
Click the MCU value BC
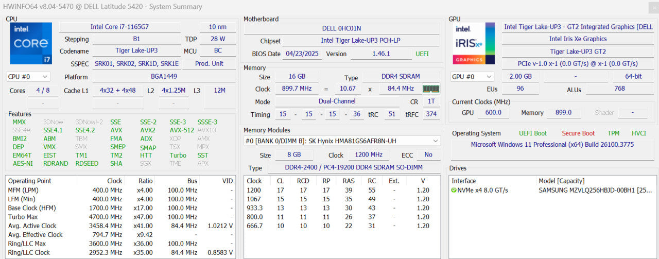coord(218,50)
